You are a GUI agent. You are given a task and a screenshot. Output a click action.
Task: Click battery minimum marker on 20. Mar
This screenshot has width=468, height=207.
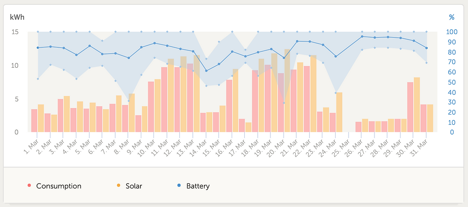284,103
